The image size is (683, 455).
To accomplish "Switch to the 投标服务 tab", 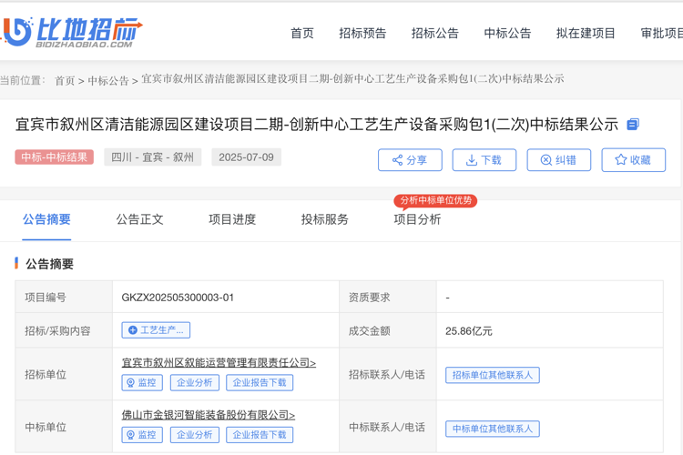I will (325, 219).
